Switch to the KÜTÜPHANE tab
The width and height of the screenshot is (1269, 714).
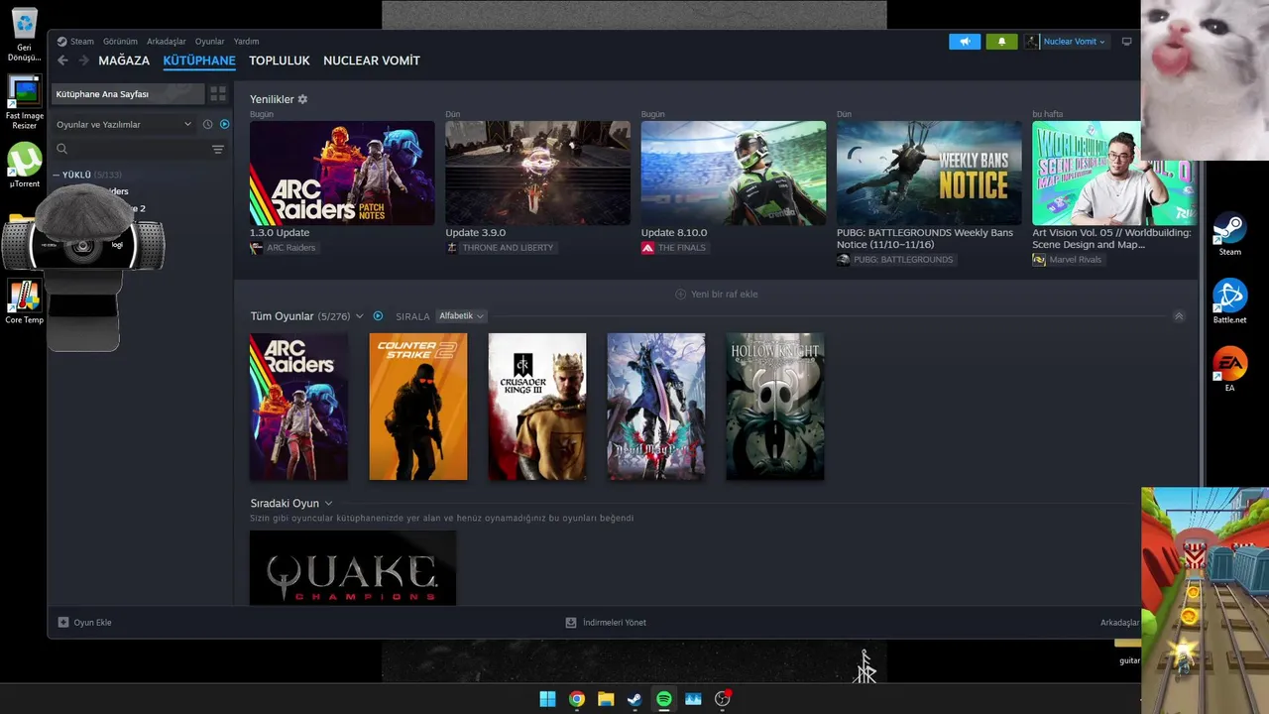pos(199,60)
